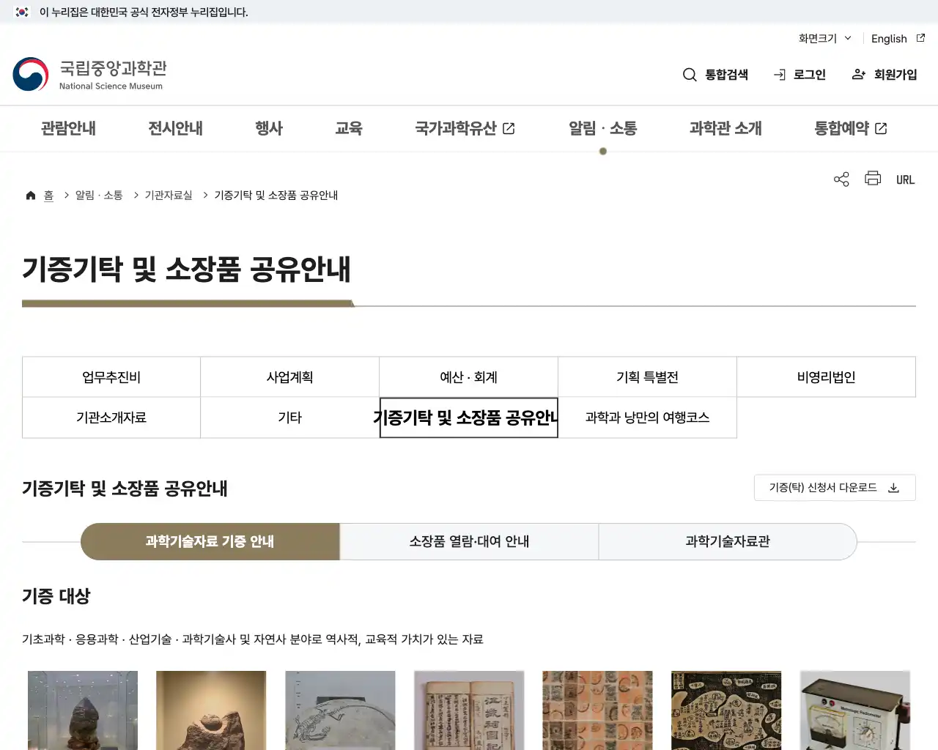Switch to the 과학기술자료관 tab
938x750 pixels.
tap(728, 541)
